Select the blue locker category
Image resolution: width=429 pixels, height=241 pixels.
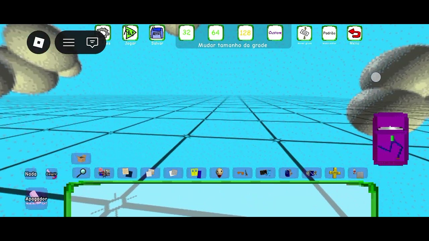pos(289,173)
